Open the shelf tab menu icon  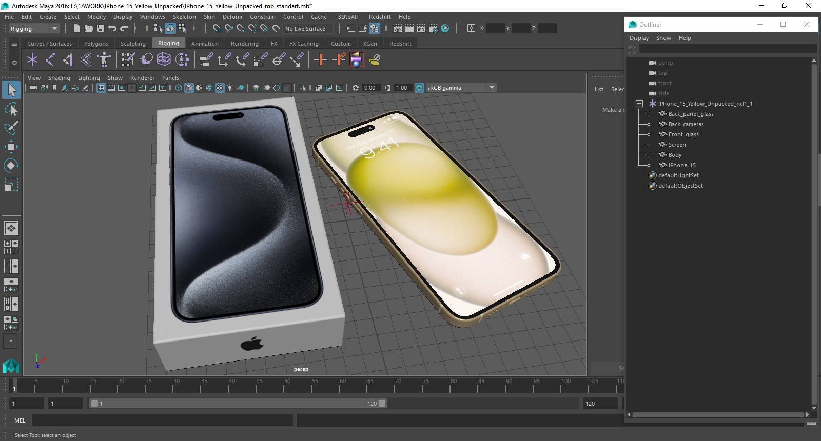tap(14, 45)
